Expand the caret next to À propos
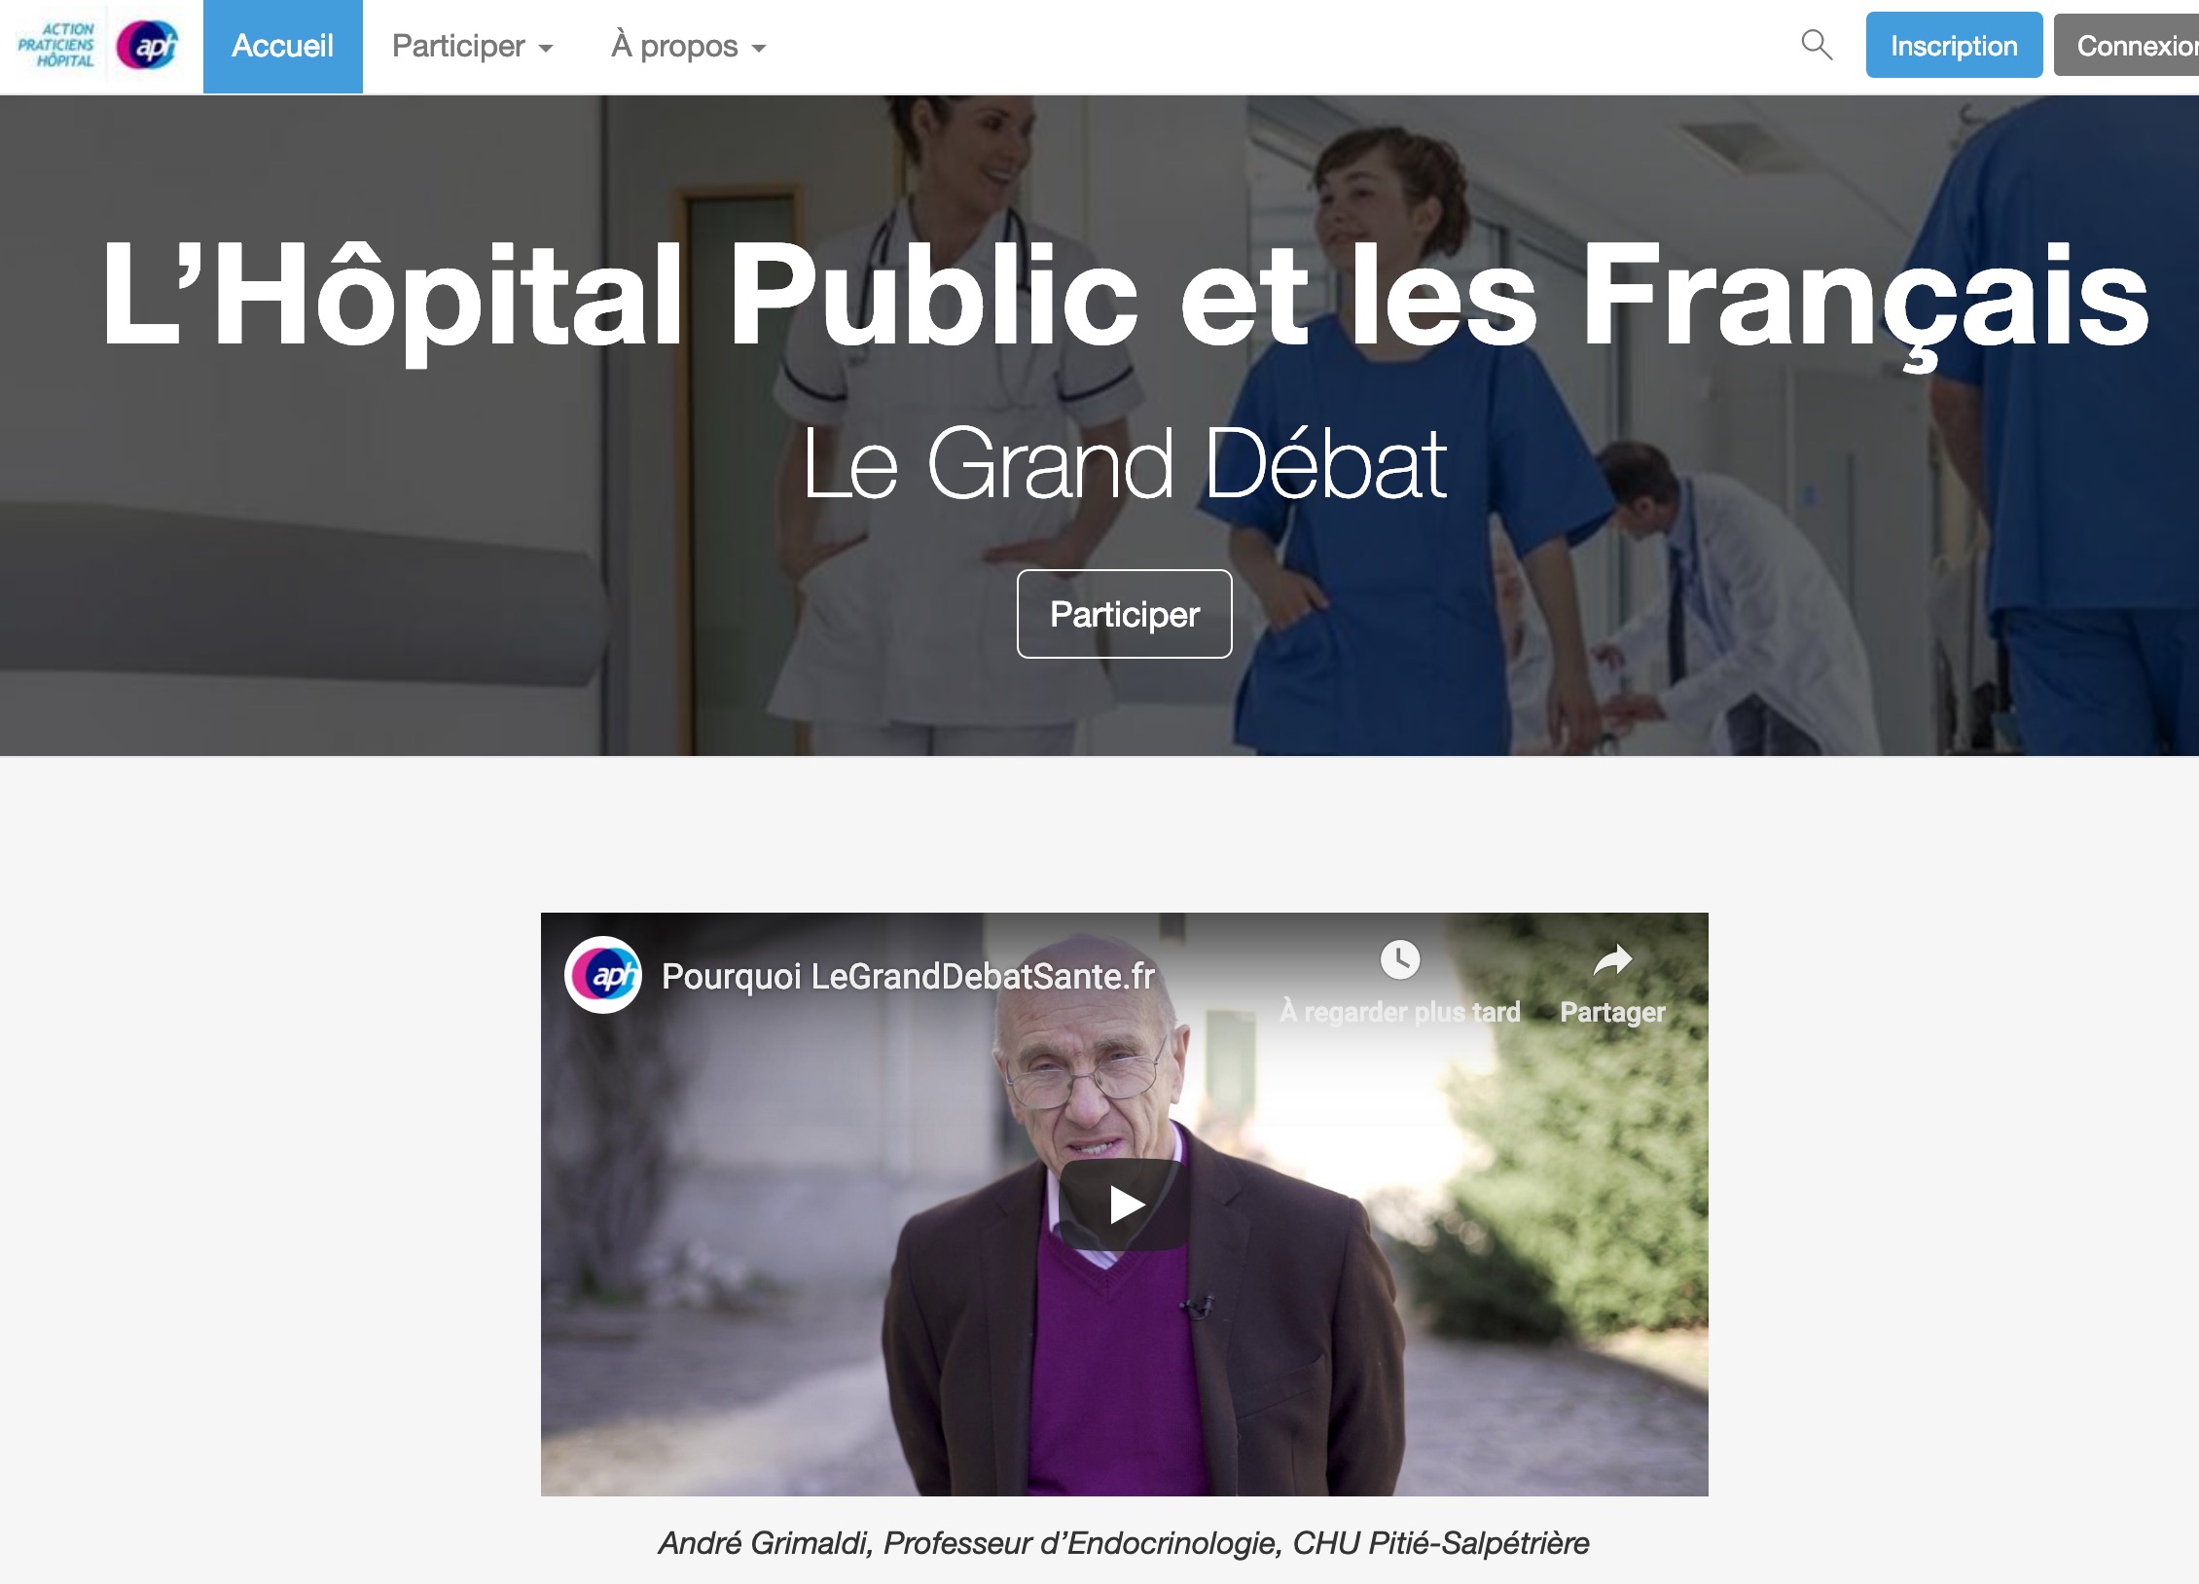 759,49
